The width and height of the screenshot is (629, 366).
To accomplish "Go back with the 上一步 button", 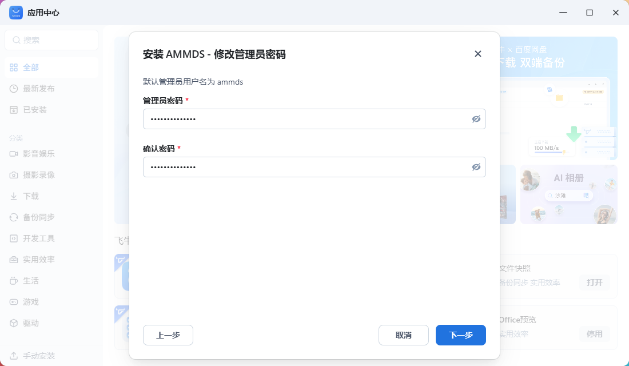I will click(x=168, y=335).
